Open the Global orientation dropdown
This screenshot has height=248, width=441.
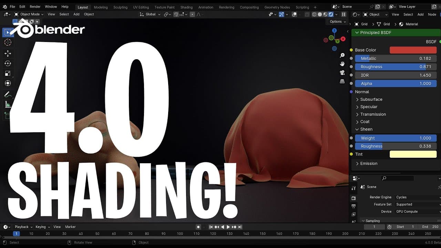point(150,14)
